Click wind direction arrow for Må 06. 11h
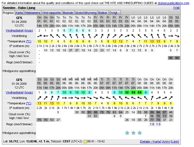Viewport: 194px width, 147px height. click(x=77, y=98)
